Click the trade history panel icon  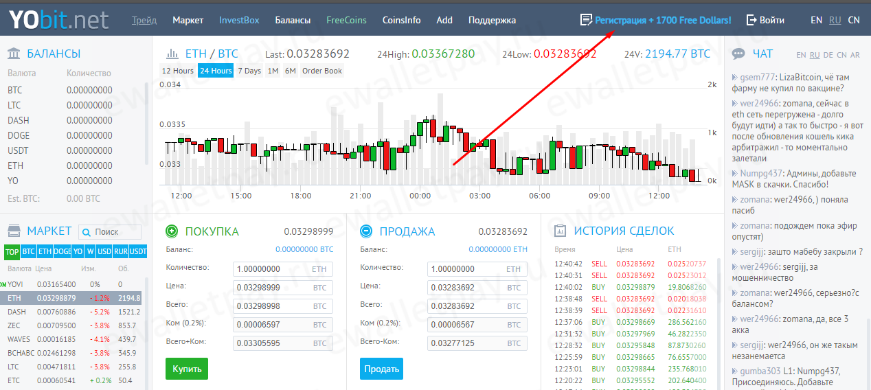click(x=560, y=231)
